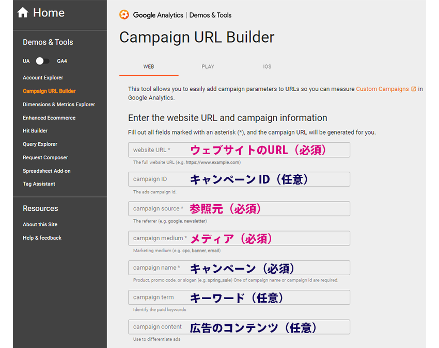Focus the campaign content input field
Image resolution: width=439 pixels, height=348 pixels.
pyautogui.click(x=239, y=327)
